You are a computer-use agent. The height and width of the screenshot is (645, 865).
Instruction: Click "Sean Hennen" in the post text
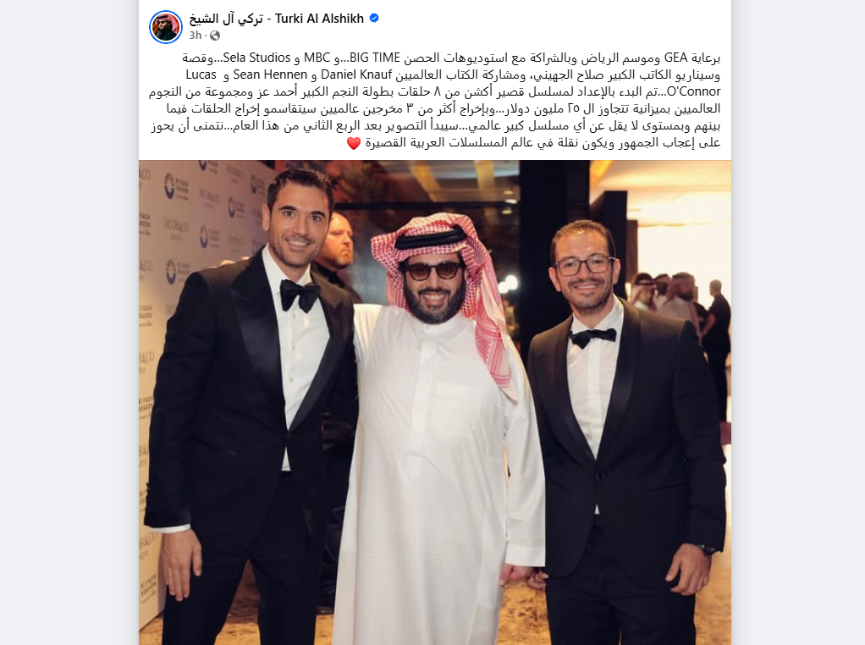point(270,74)
